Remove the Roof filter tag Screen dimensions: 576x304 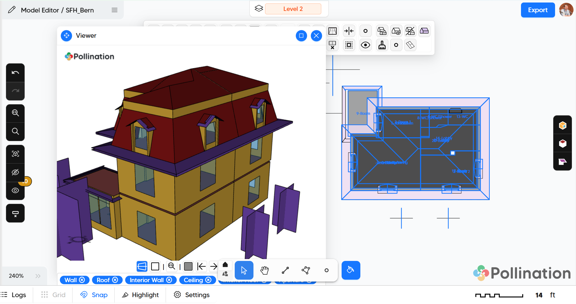tap(115, 280)
